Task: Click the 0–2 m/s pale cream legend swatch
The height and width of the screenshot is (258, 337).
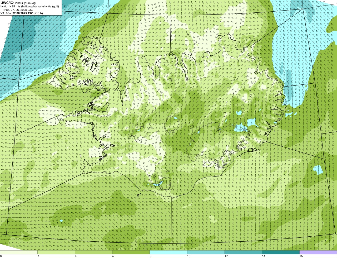Action: coord(19,252)
